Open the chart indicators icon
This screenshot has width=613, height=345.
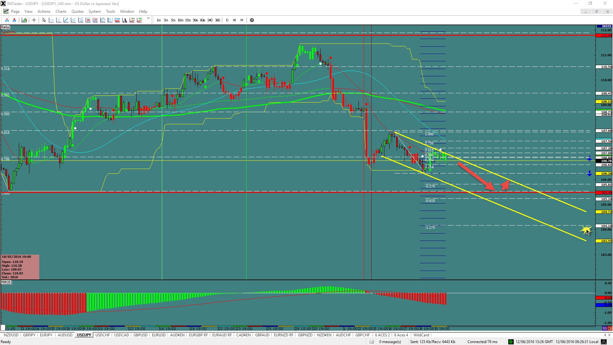click(24, 20)
